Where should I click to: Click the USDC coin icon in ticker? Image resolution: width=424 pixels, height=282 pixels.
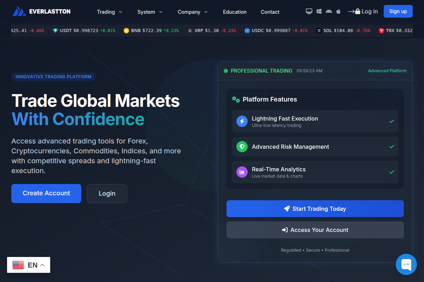click(247, 31)
